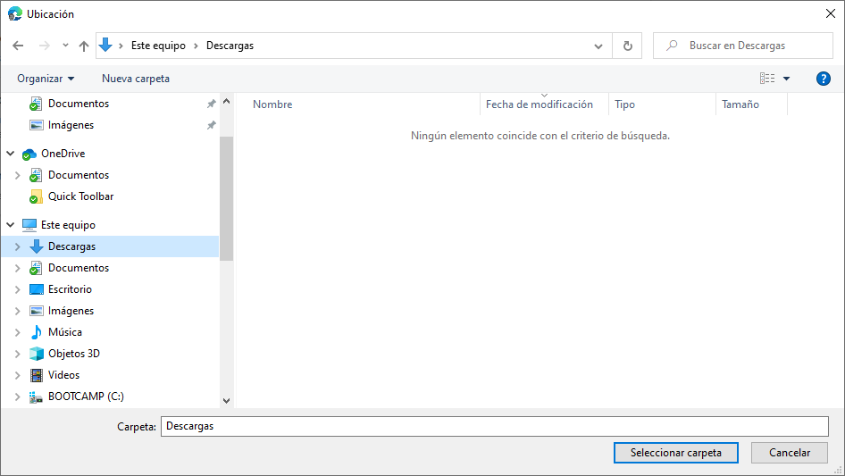The image size is (845, 476).
Task: Sort by the Fecha de modificación column
Action: (x=540, y=104)
